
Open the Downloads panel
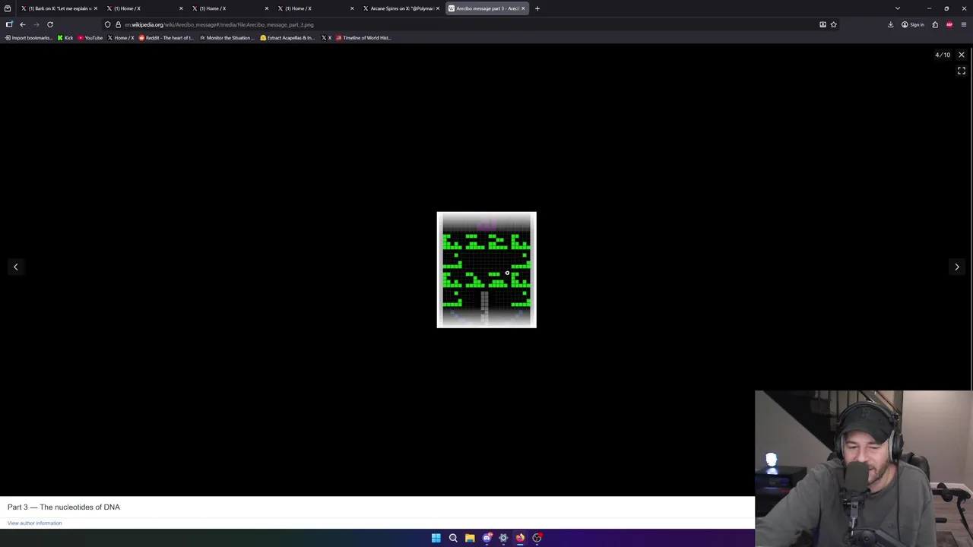[891, 24]
